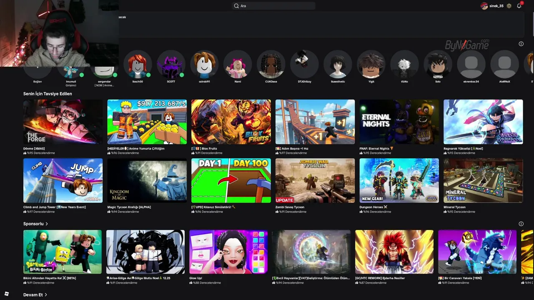
Task: Open the Robux hexagon icon
Action: pyautogui.click(x=509, y=6)
